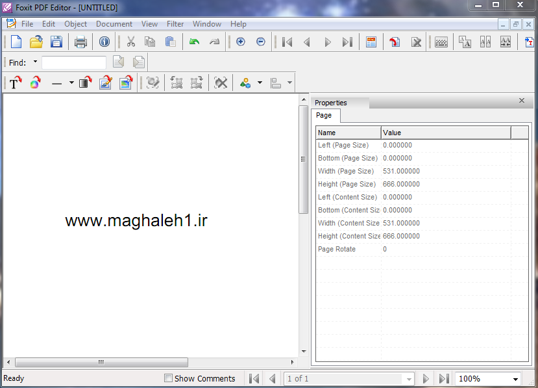538x388 pixels.
Task: Select the Page Rotate value 0
Action: pyautogui.click(x=385, y=249)
